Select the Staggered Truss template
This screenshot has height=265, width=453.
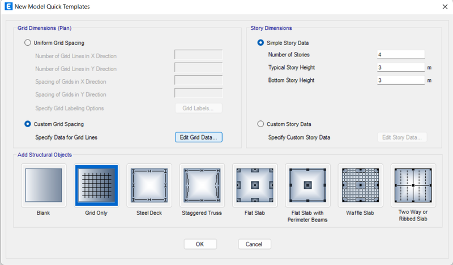[202, 185]
